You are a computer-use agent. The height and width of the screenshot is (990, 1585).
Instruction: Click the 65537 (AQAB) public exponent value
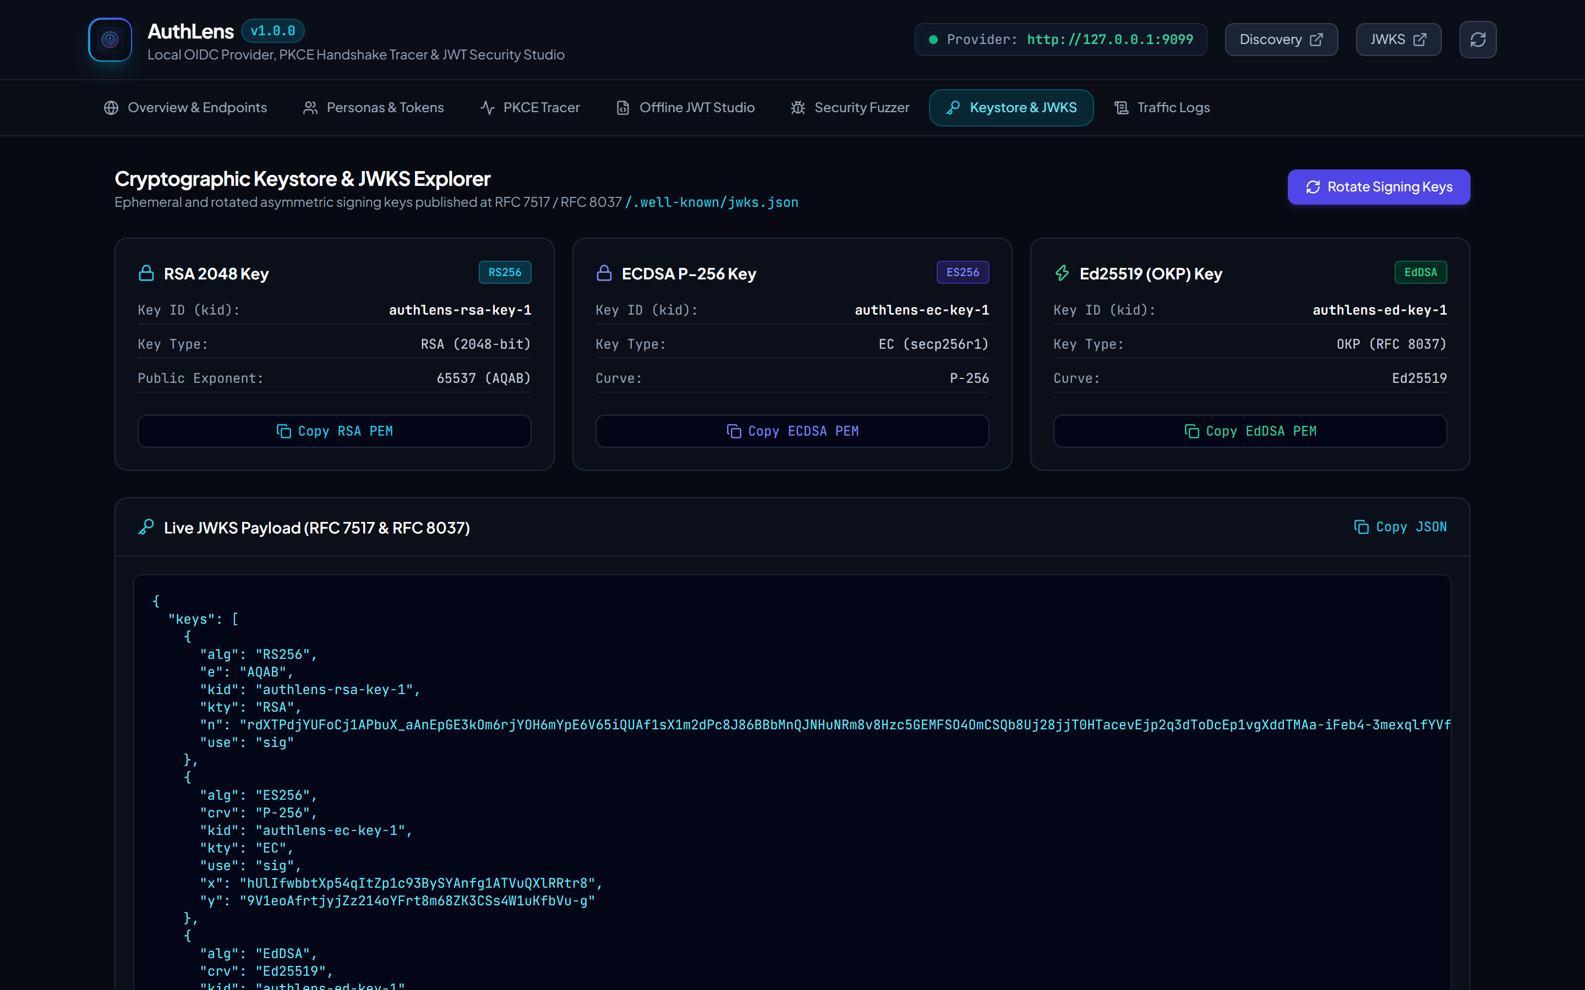pos(483,378)
